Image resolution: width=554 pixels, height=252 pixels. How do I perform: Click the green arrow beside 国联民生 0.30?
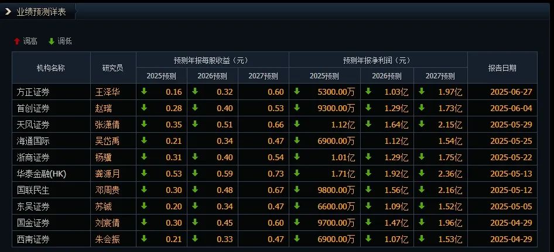pyautogui.click(x=144, y=189)
